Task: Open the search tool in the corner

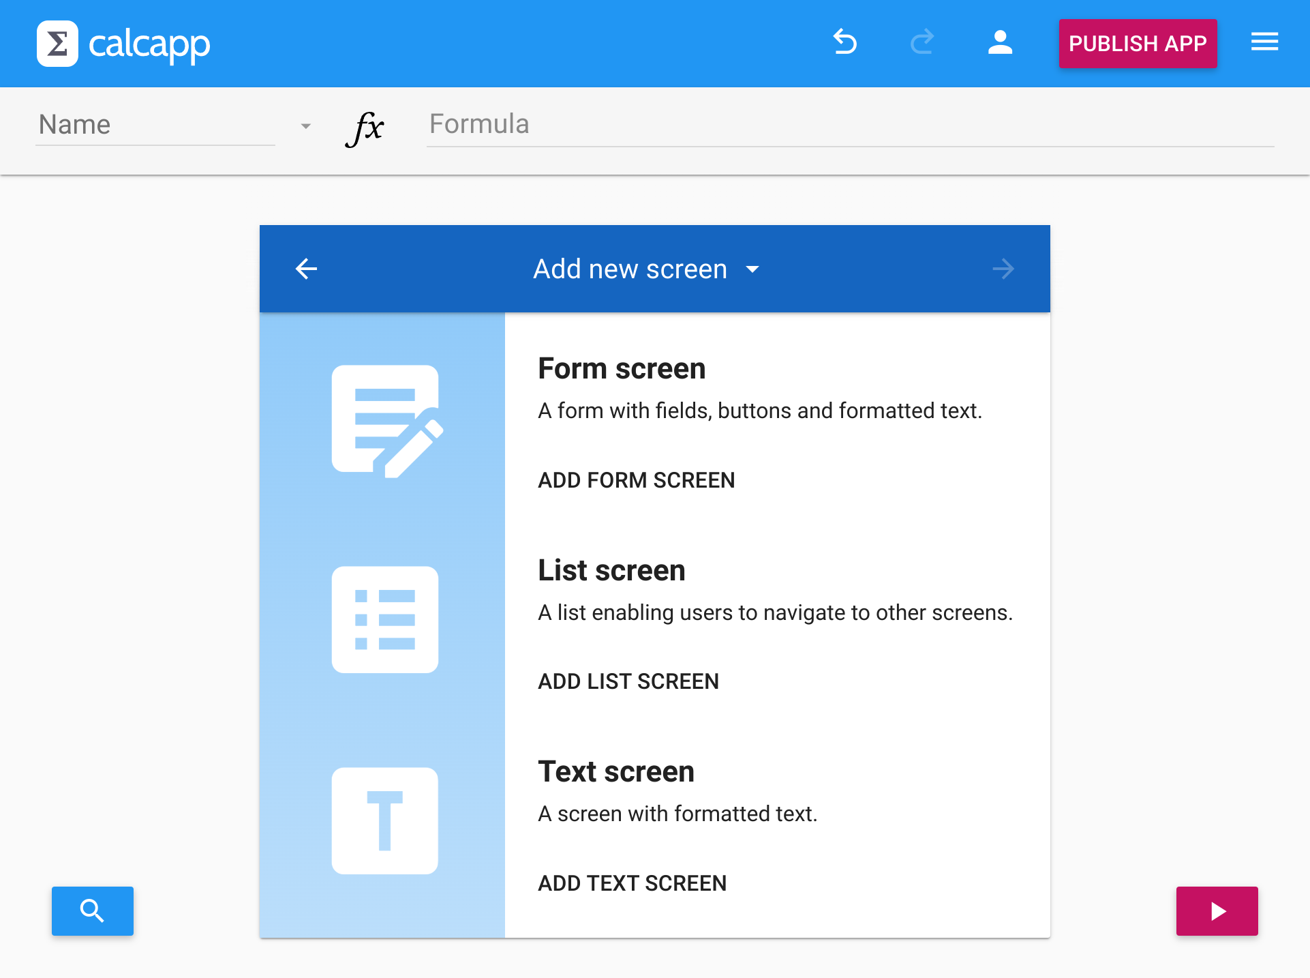Action: pos(92,910)
